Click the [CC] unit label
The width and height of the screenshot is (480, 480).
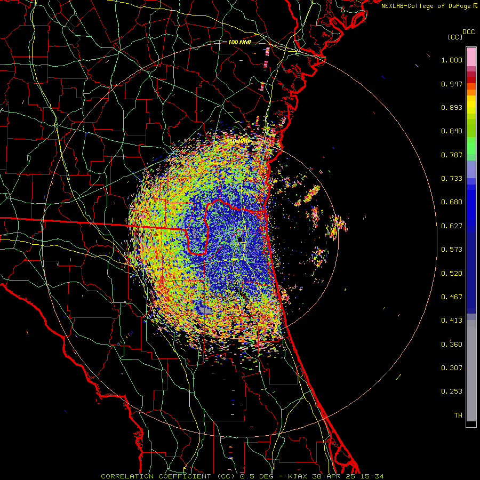pyautogui.click(x=455, y=37)
